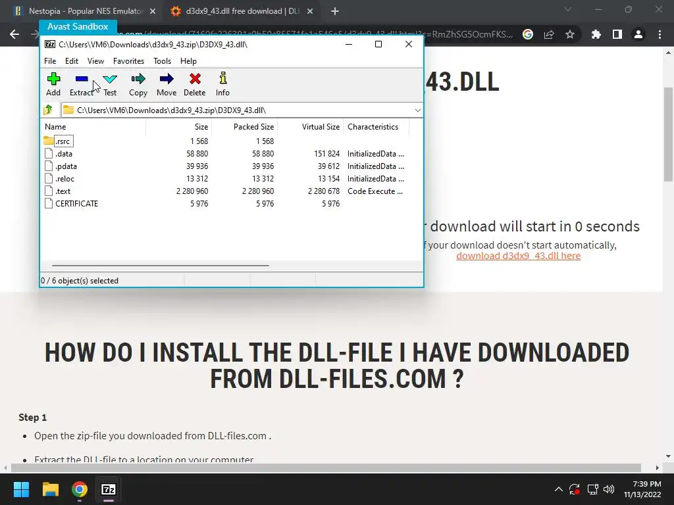Image resolution: width=674 pixels, height=505 pixels.
Task: Click the webpage horizontal scrollbar
Action: (x=326, y=468)
